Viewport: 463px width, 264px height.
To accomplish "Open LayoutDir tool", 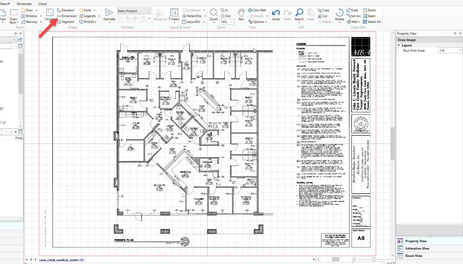I will (191, 22).
